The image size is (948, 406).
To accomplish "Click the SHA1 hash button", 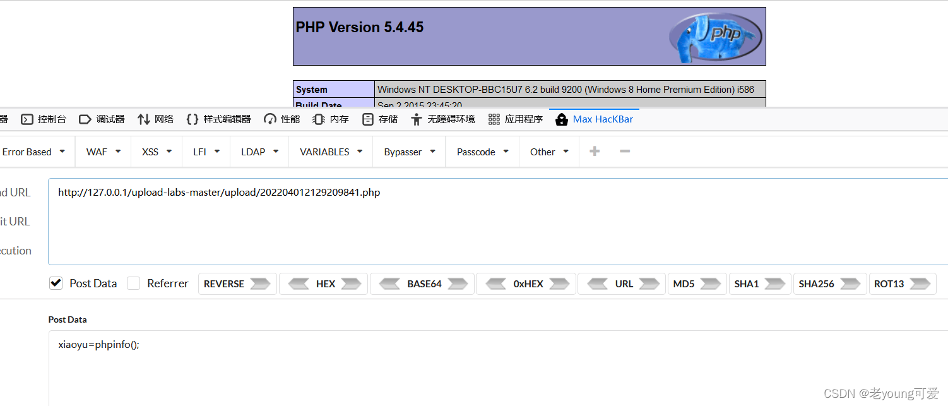I will pyautogui.click(x=759, y=284).
